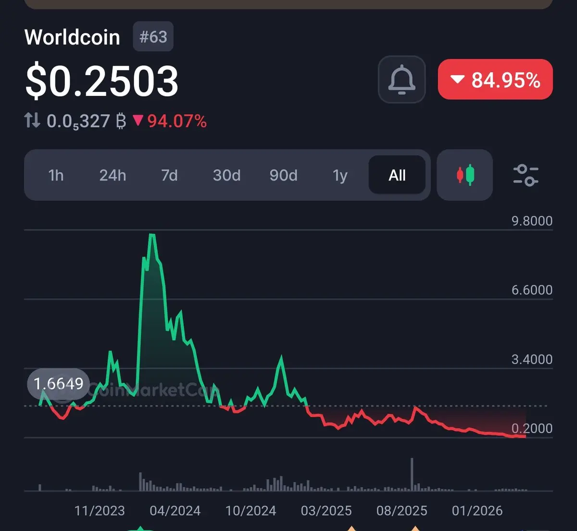Tap the tallest volume bar near 08/2025

tap(412, 474)
